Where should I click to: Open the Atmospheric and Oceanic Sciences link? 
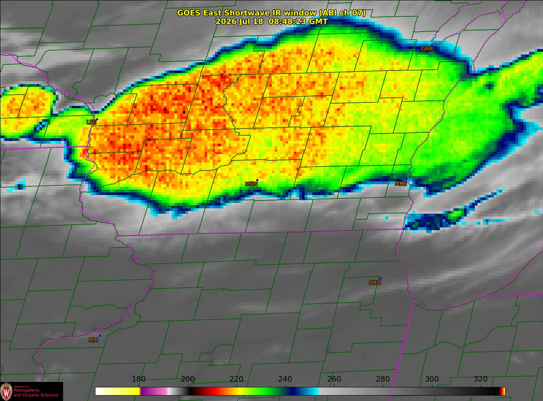tap(35, 392)
